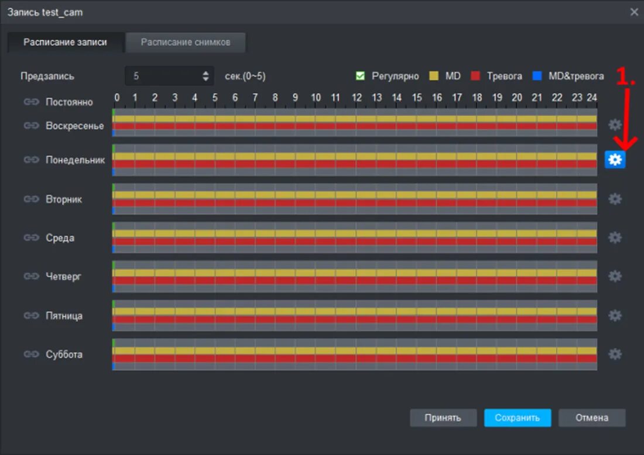The height and width of the screenshot is (455, 644).
Task: Switch to Расписание снимков tab
Action: coord(186,42)
